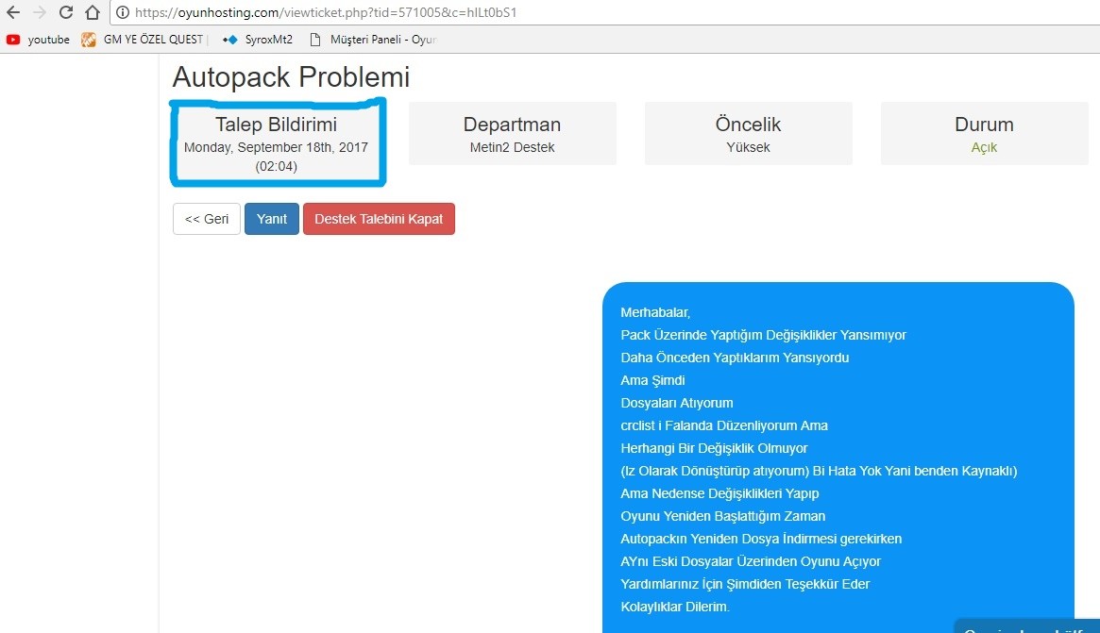Click the (lz Olarak Dönüştürüp atıyorum) line
The height and width of the screenshot is (633, 1100).
[x=819, y=471]
